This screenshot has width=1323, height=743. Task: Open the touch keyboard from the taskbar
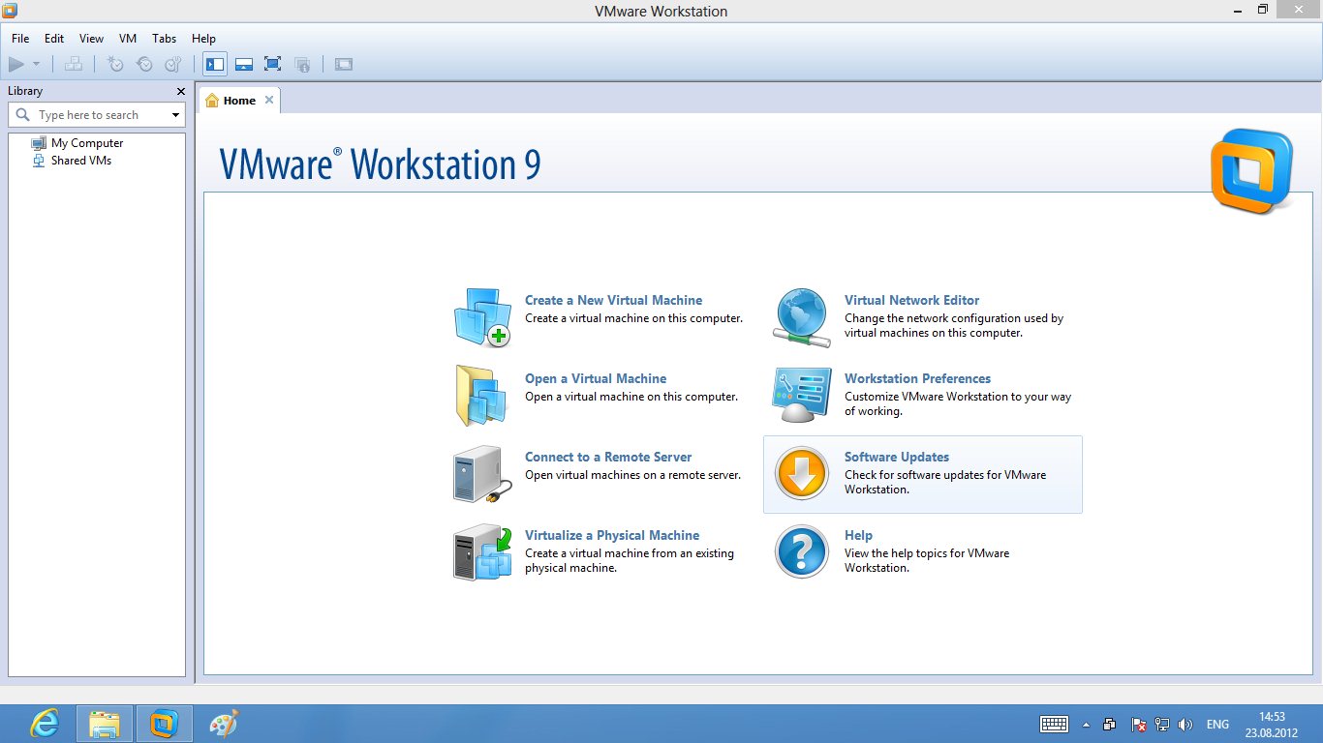point(1054,724)
